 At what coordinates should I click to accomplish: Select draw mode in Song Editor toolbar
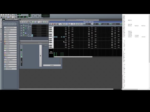coord(39,22)
